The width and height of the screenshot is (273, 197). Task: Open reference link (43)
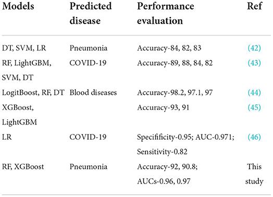254,63
